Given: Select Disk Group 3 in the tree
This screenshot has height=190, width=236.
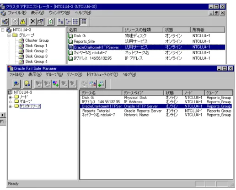Looking at the screenshot, I should 36,56.
